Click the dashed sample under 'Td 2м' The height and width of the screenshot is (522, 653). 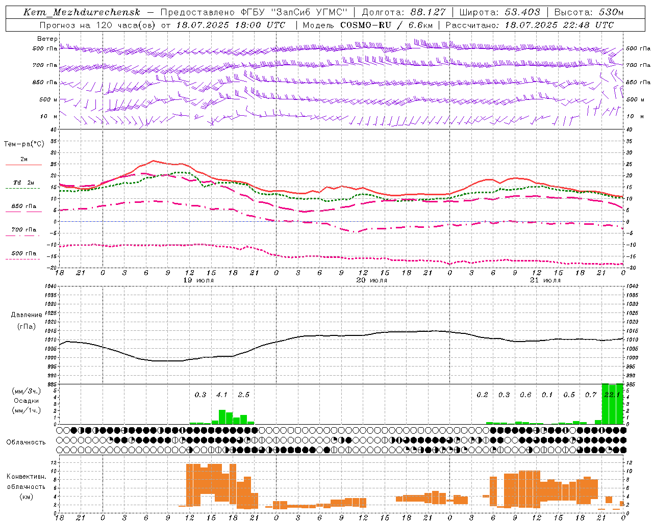pos(22,189)
